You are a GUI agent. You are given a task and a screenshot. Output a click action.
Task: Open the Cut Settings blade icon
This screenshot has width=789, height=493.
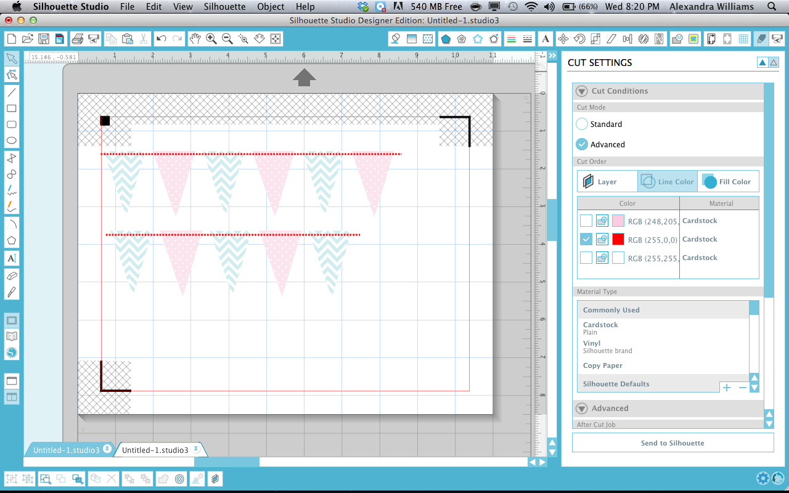[x=761, y=39]
